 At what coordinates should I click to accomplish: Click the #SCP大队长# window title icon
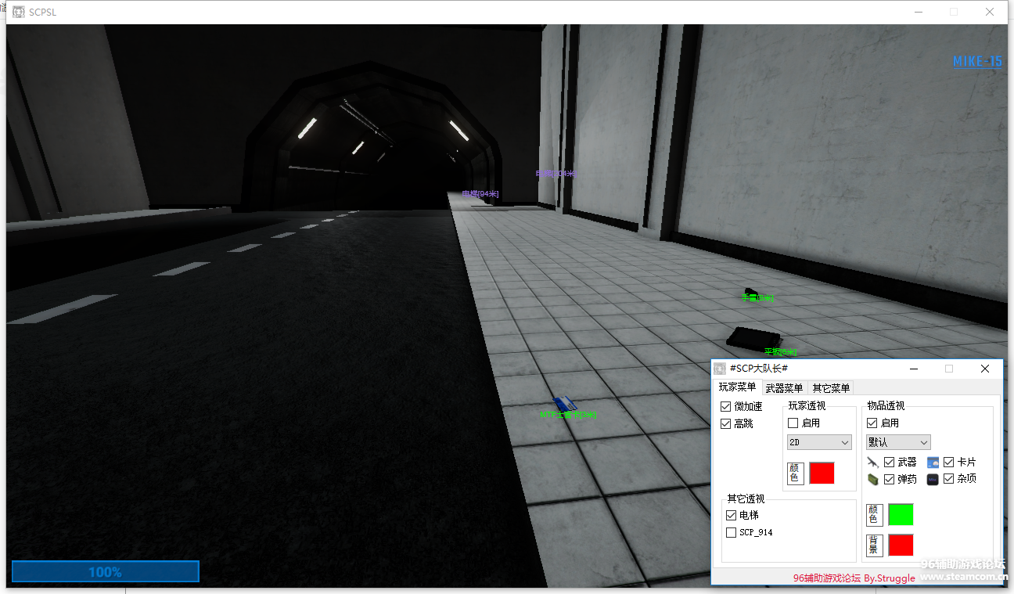coord(720,369)
